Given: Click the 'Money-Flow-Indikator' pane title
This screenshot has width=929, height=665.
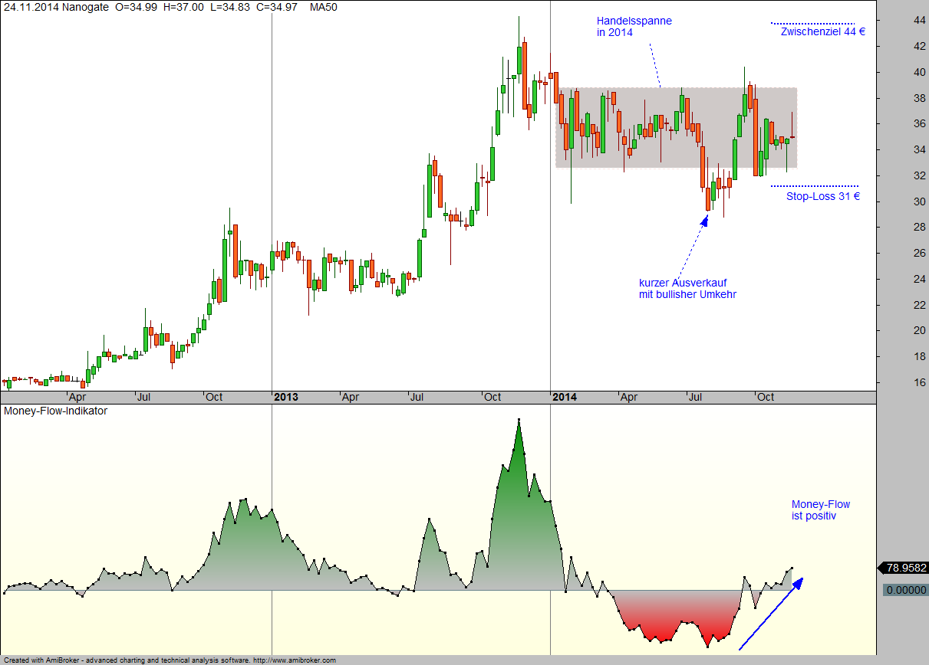Looking at the screenshot, I should click(x=56, y=411).
